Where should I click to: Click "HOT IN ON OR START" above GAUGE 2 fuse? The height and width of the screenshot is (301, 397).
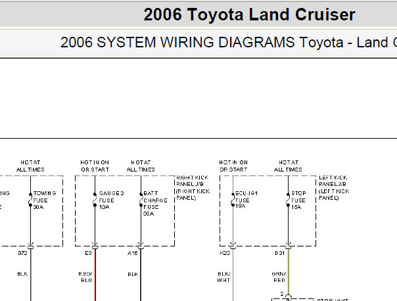pyautogui.click(x=95, y=166)
